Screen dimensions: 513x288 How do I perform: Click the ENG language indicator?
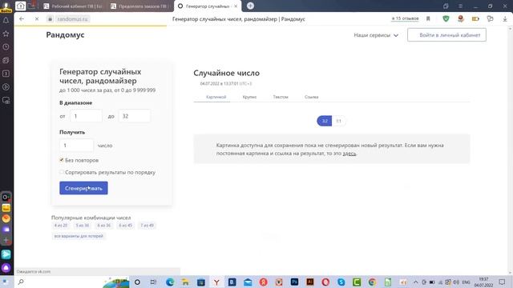coord(466,282)
